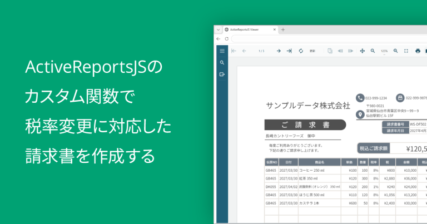Click customer name 長崎カントリーフーズ 御中
This screenshot has width=427, height=224.
(290, 136)
